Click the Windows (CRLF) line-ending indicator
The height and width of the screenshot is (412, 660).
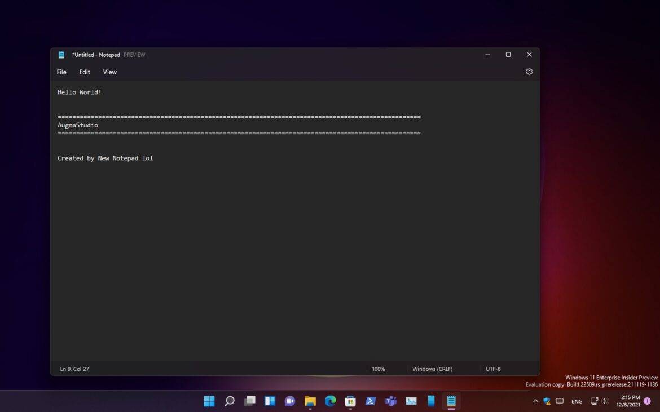coord(432,369)
